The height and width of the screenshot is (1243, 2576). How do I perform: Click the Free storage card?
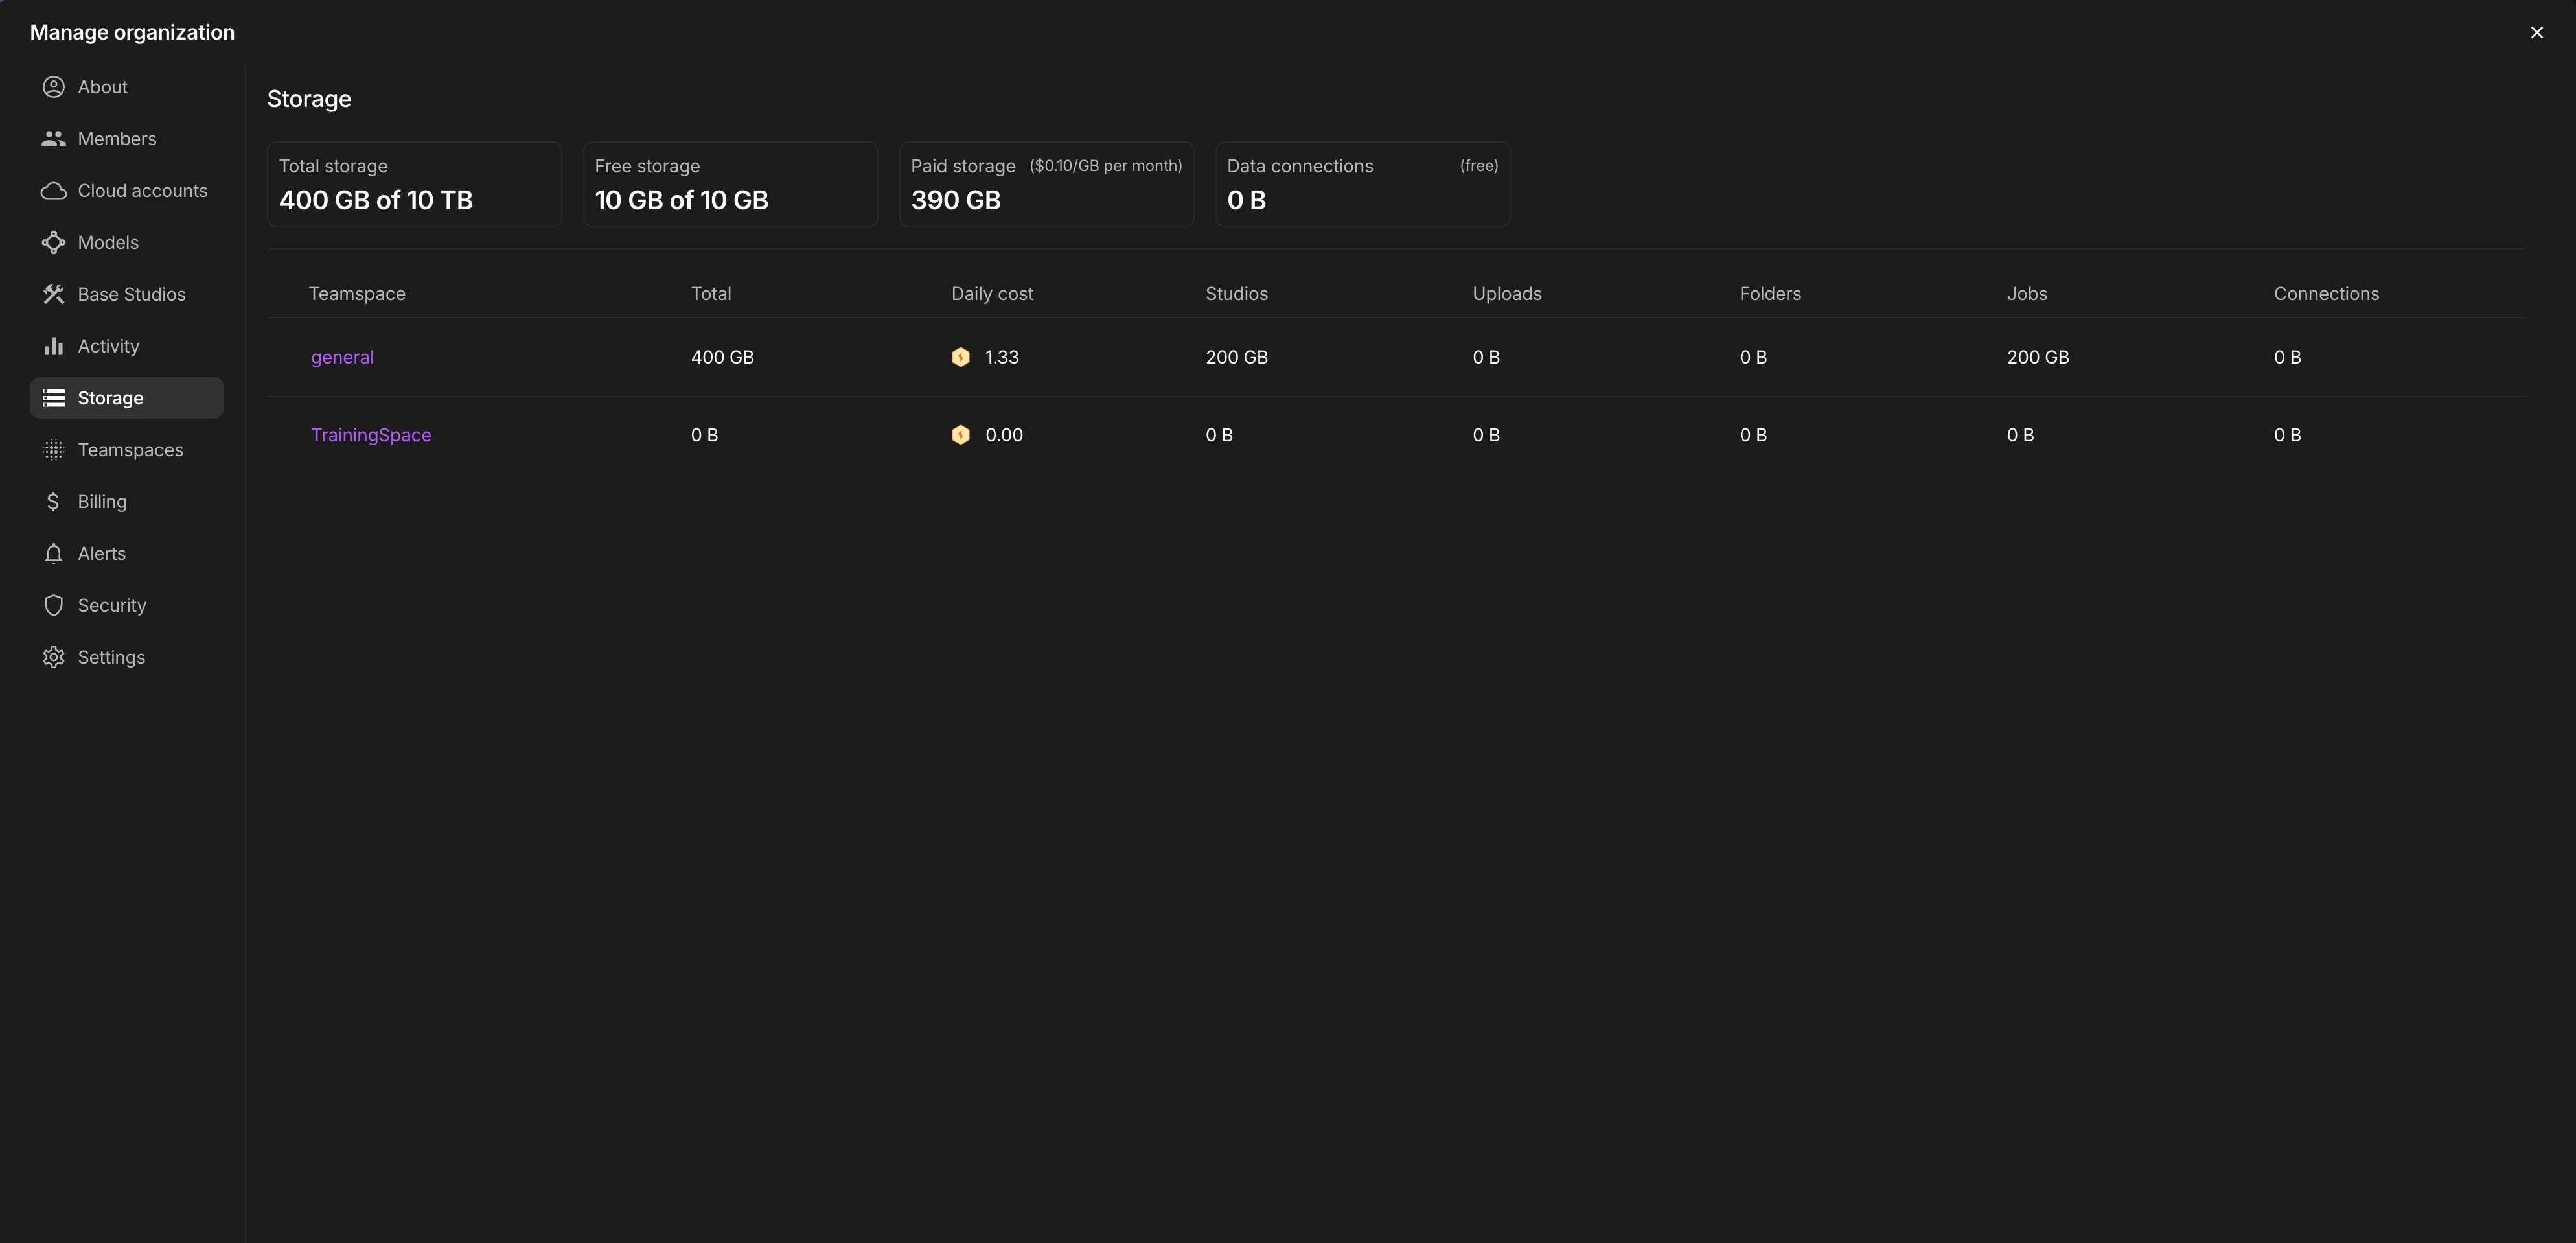(730, 184)
